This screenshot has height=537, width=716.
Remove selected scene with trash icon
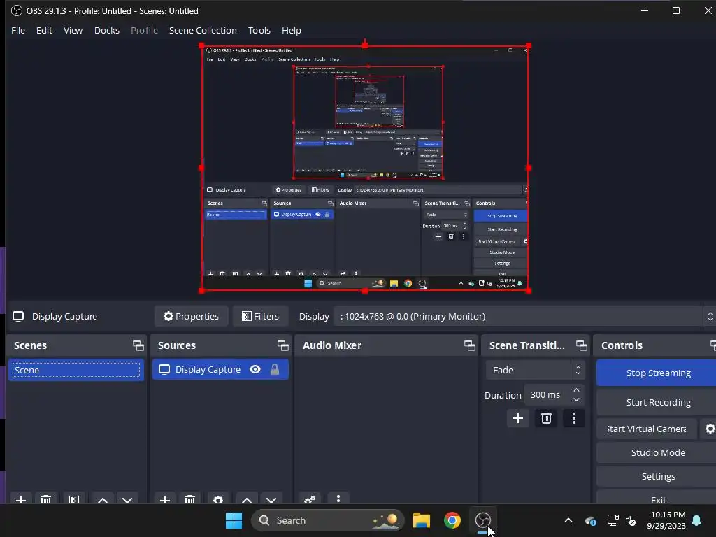(x=45, y=499)
